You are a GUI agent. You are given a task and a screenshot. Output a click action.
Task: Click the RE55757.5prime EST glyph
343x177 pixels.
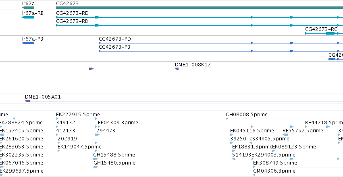tap(285, 135)
